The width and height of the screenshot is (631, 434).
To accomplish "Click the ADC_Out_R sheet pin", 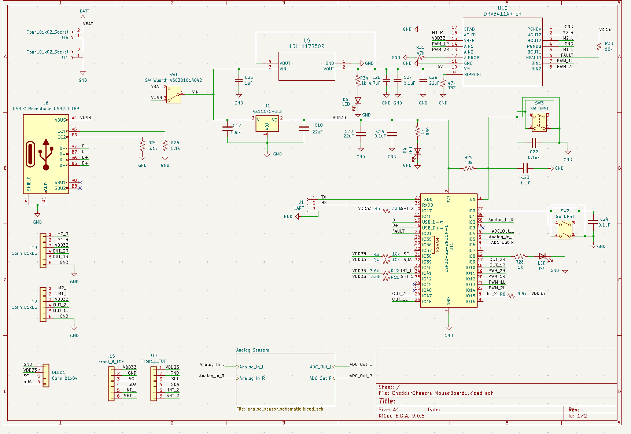I will pos(322,378).
